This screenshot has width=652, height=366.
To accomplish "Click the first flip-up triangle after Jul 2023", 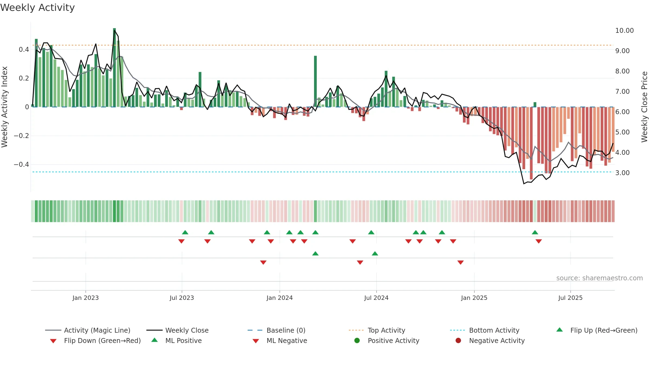I will (185, 232).
